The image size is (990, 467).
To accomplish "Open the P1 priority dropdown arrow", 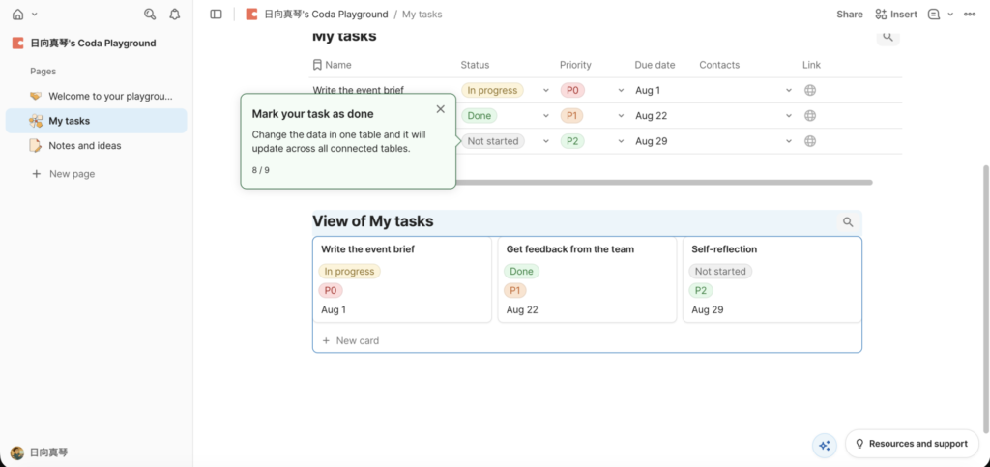I will coord(621,116).
